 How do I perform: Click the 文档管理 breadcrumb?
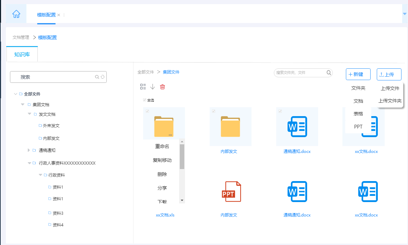point(21,37)
